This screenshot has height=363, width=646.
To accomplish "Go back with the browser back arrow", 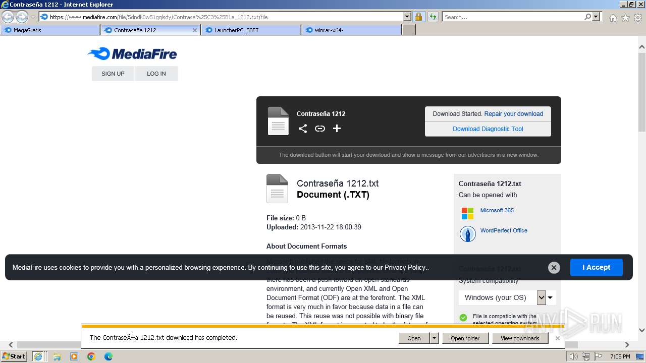I will pyautogui.click(x=8, y=17).
